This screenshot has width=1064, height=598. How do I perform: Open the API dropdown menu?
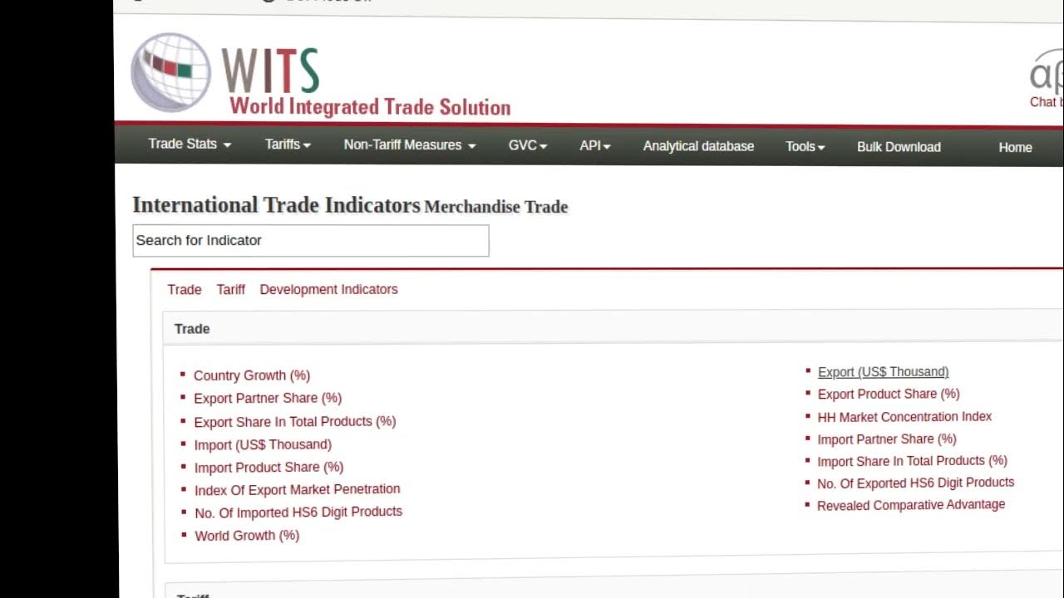click(x=595, y=145)
